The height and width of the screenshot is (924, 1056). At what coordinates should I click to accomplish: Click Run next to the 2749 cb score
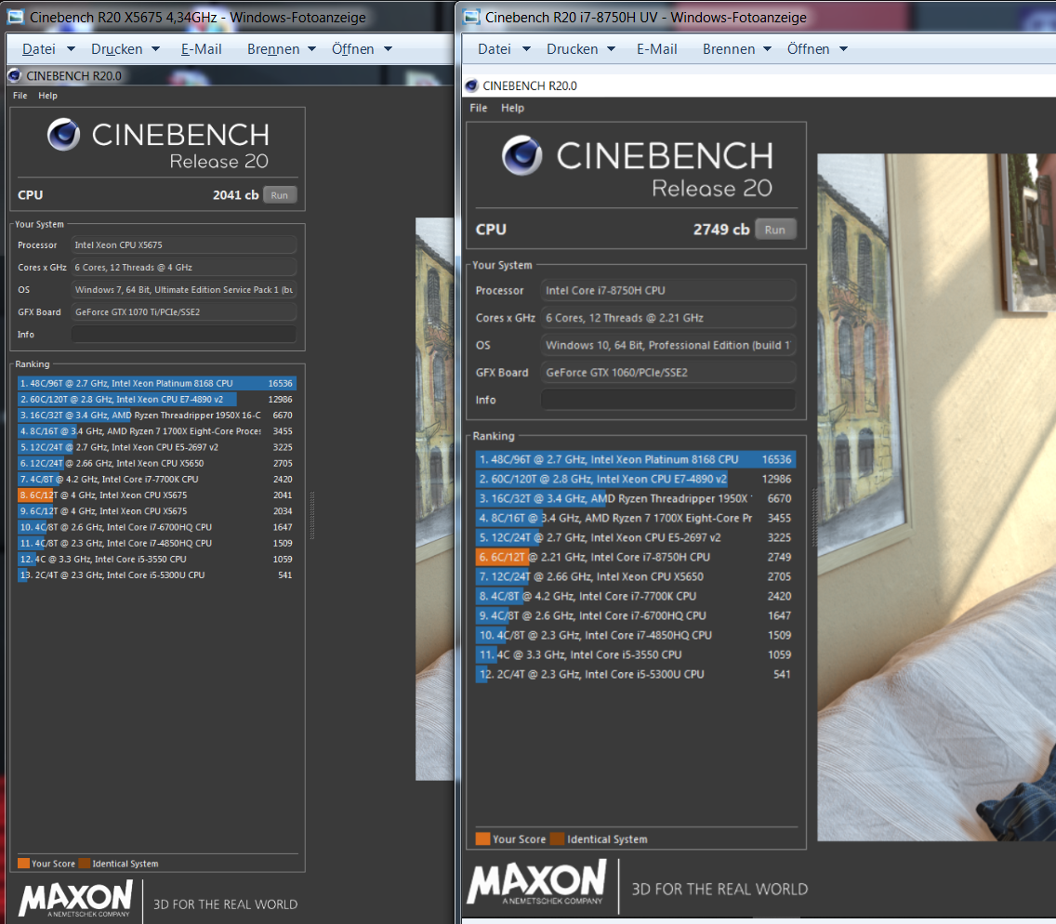point(775,230)
